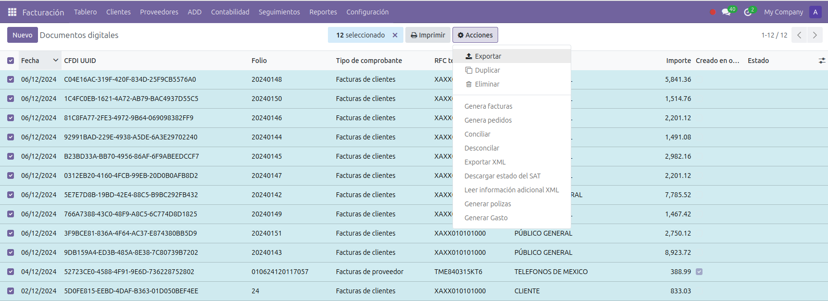Uncheck the select-all header checkbox

tap(11, 61)
